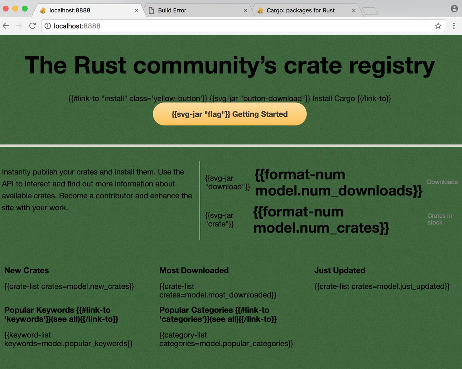Click the format-num model.num_downloads text
The height and width of the screenshot is (369, 462).
339,183
